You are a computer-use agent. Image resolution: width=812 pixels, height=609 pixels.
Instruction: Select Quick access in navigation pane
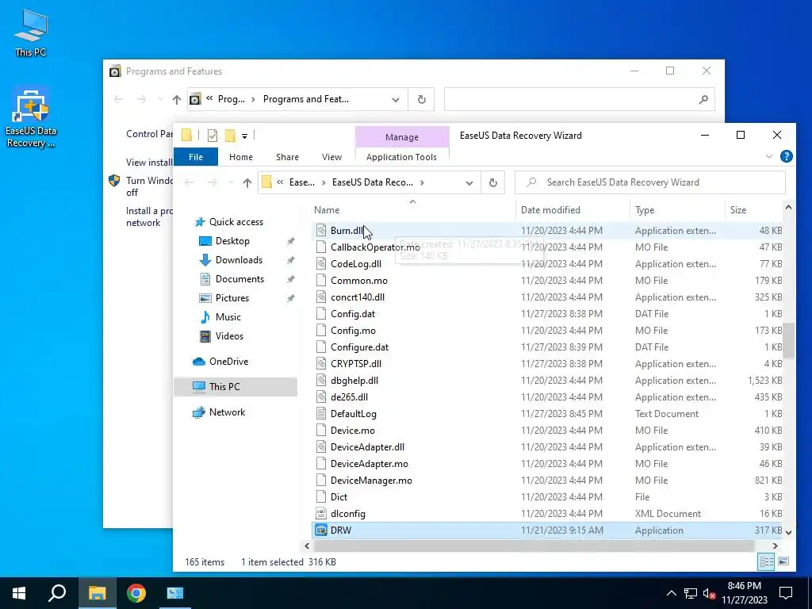(x=236, y=222)
